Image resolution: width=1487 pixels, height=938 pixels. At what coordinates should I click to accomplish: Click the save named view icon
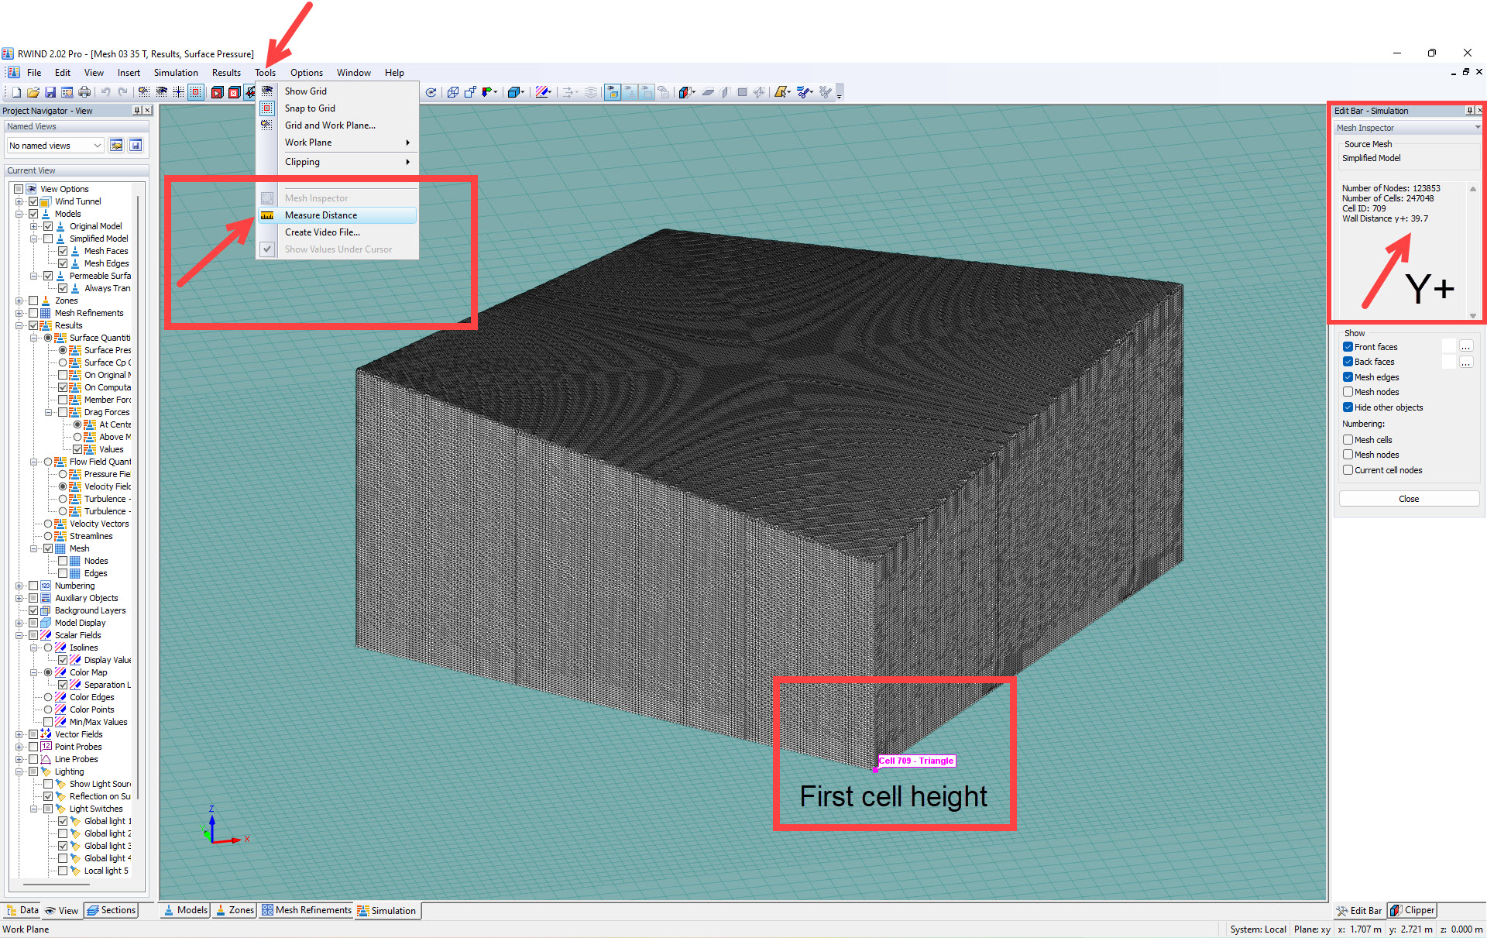pos(136,146)
